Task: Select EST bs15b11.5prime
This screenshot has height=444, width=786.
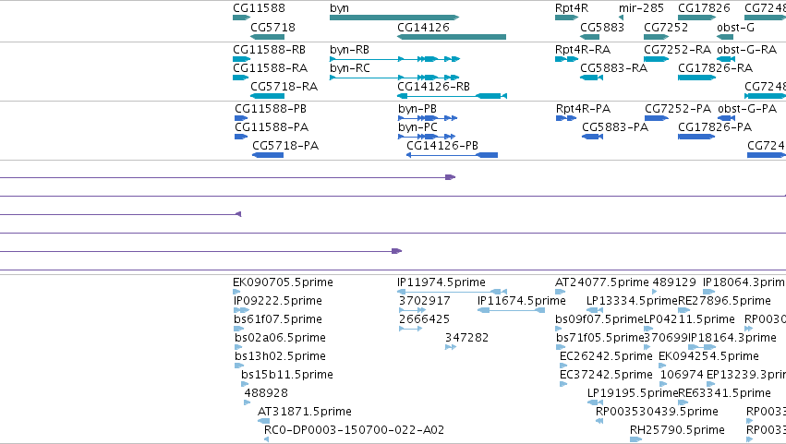Action: click(286, 375)
